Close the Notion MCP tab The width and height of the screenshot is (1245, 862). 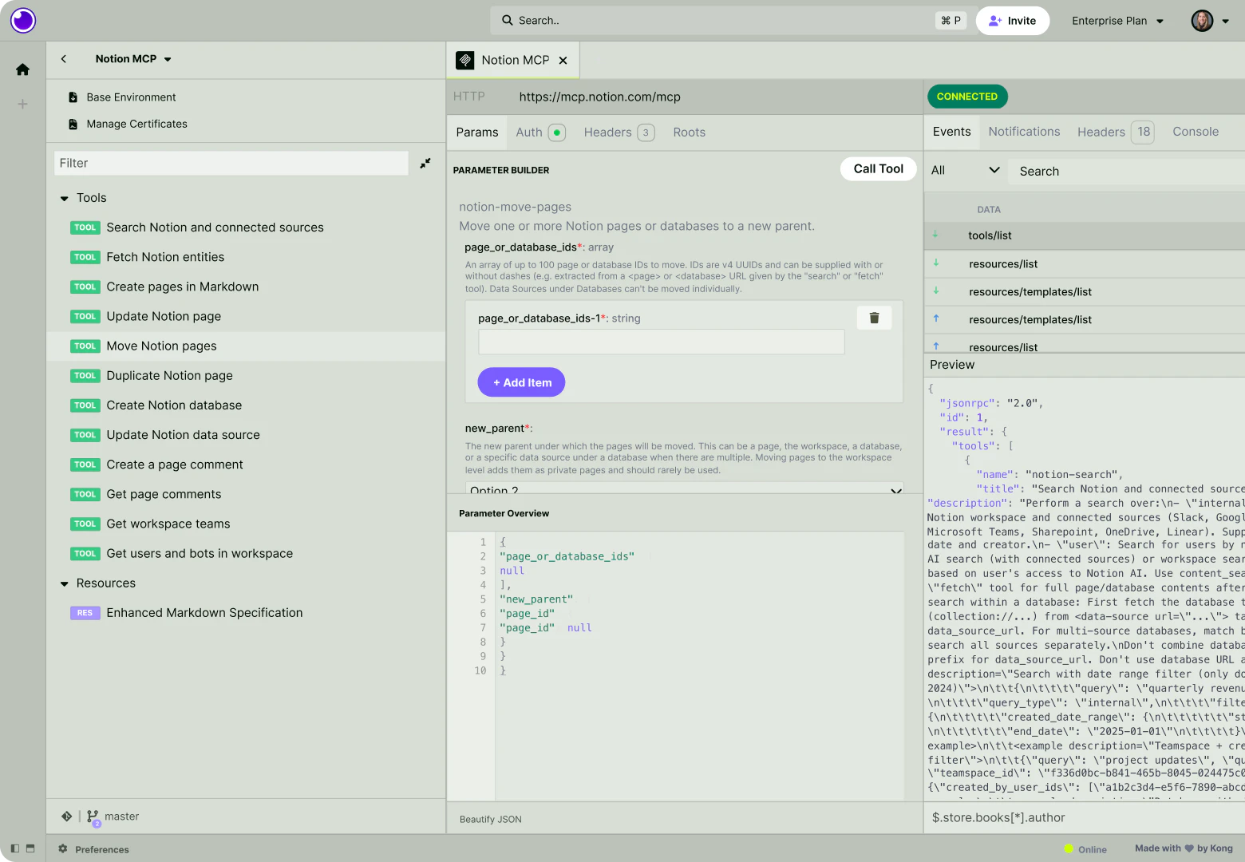click(563, 61)
